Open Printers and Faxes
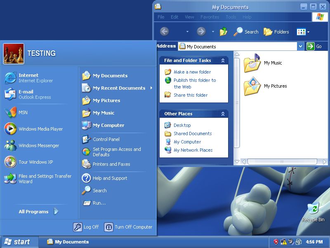The image size is (330, 248). (x=106, y=164)
